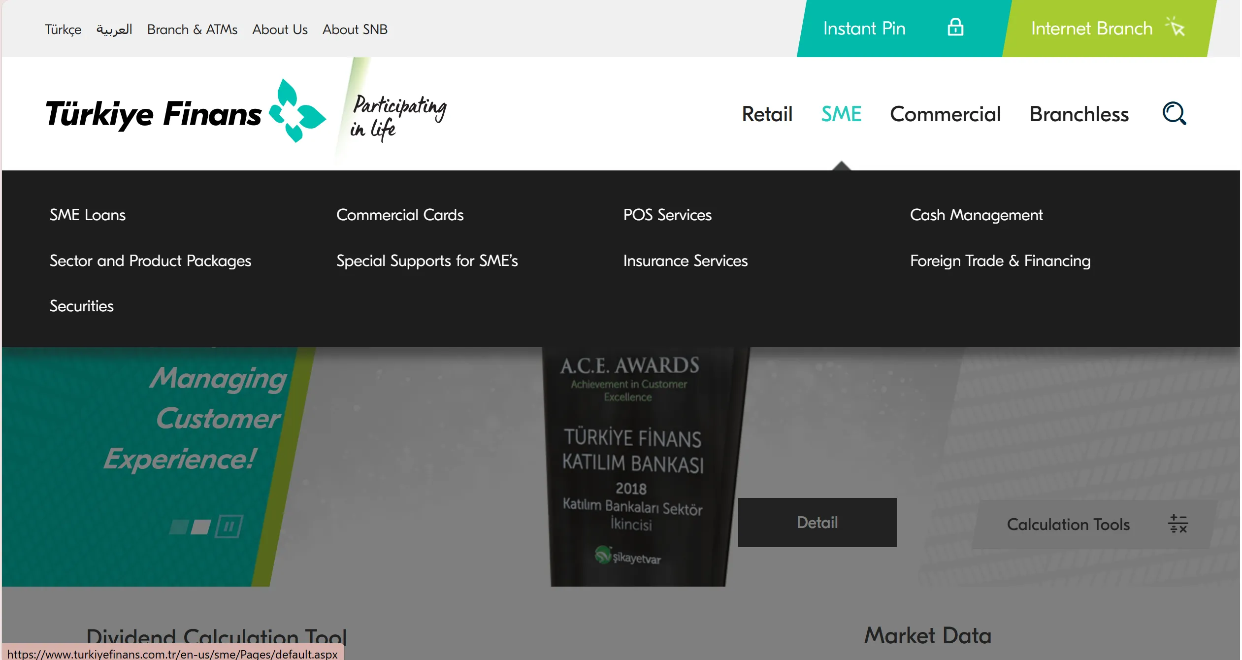Choose Commercial Cards
1242x660 pixels.
pos(400,215)
